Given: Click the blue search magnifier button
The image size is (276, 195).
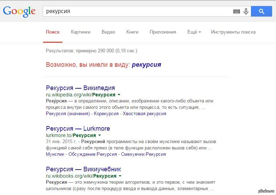Looking at the screenshot, I should (x=262, y=11).
